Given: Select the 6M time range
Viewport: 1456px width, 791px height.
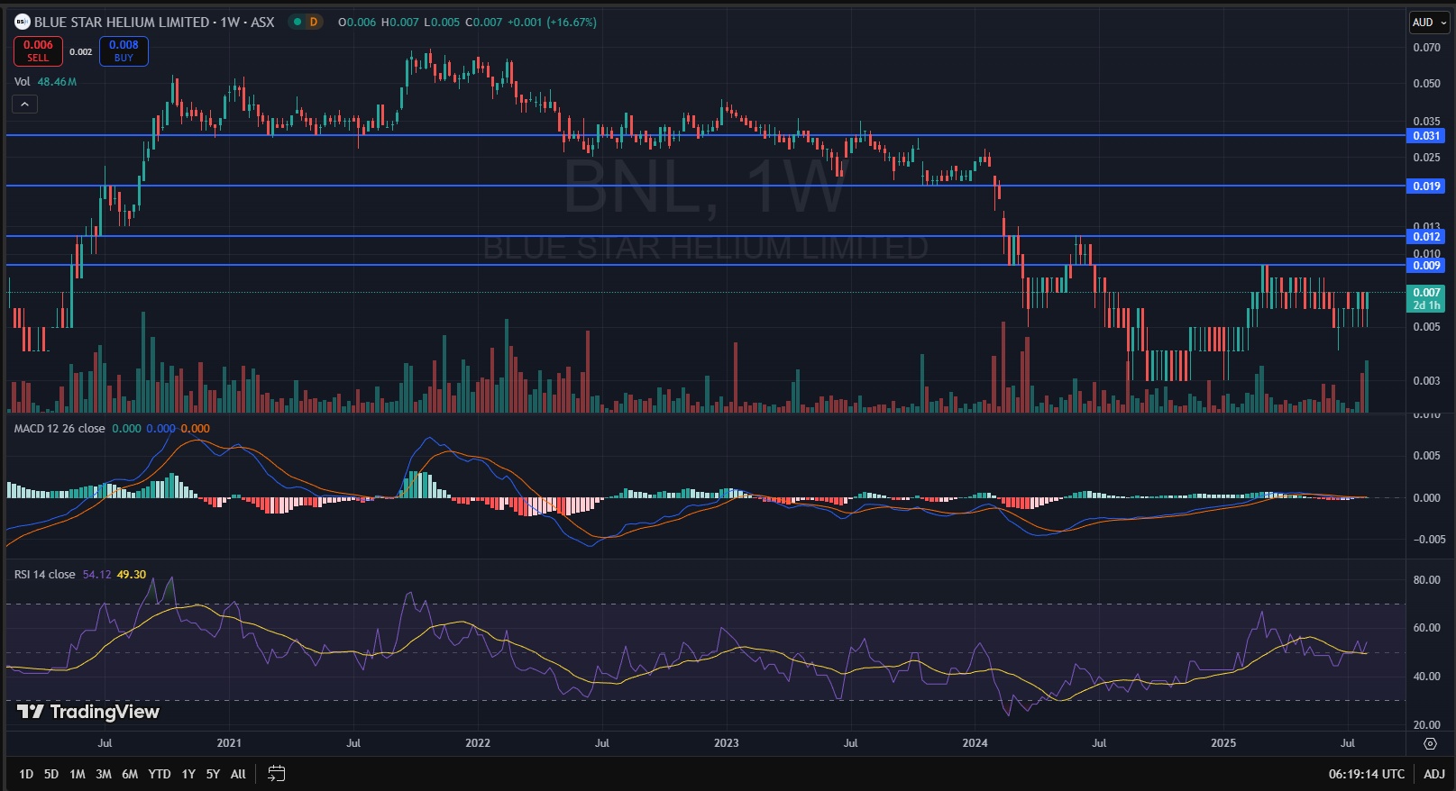Looking at the screenshot, I should (x=130, y=774).
